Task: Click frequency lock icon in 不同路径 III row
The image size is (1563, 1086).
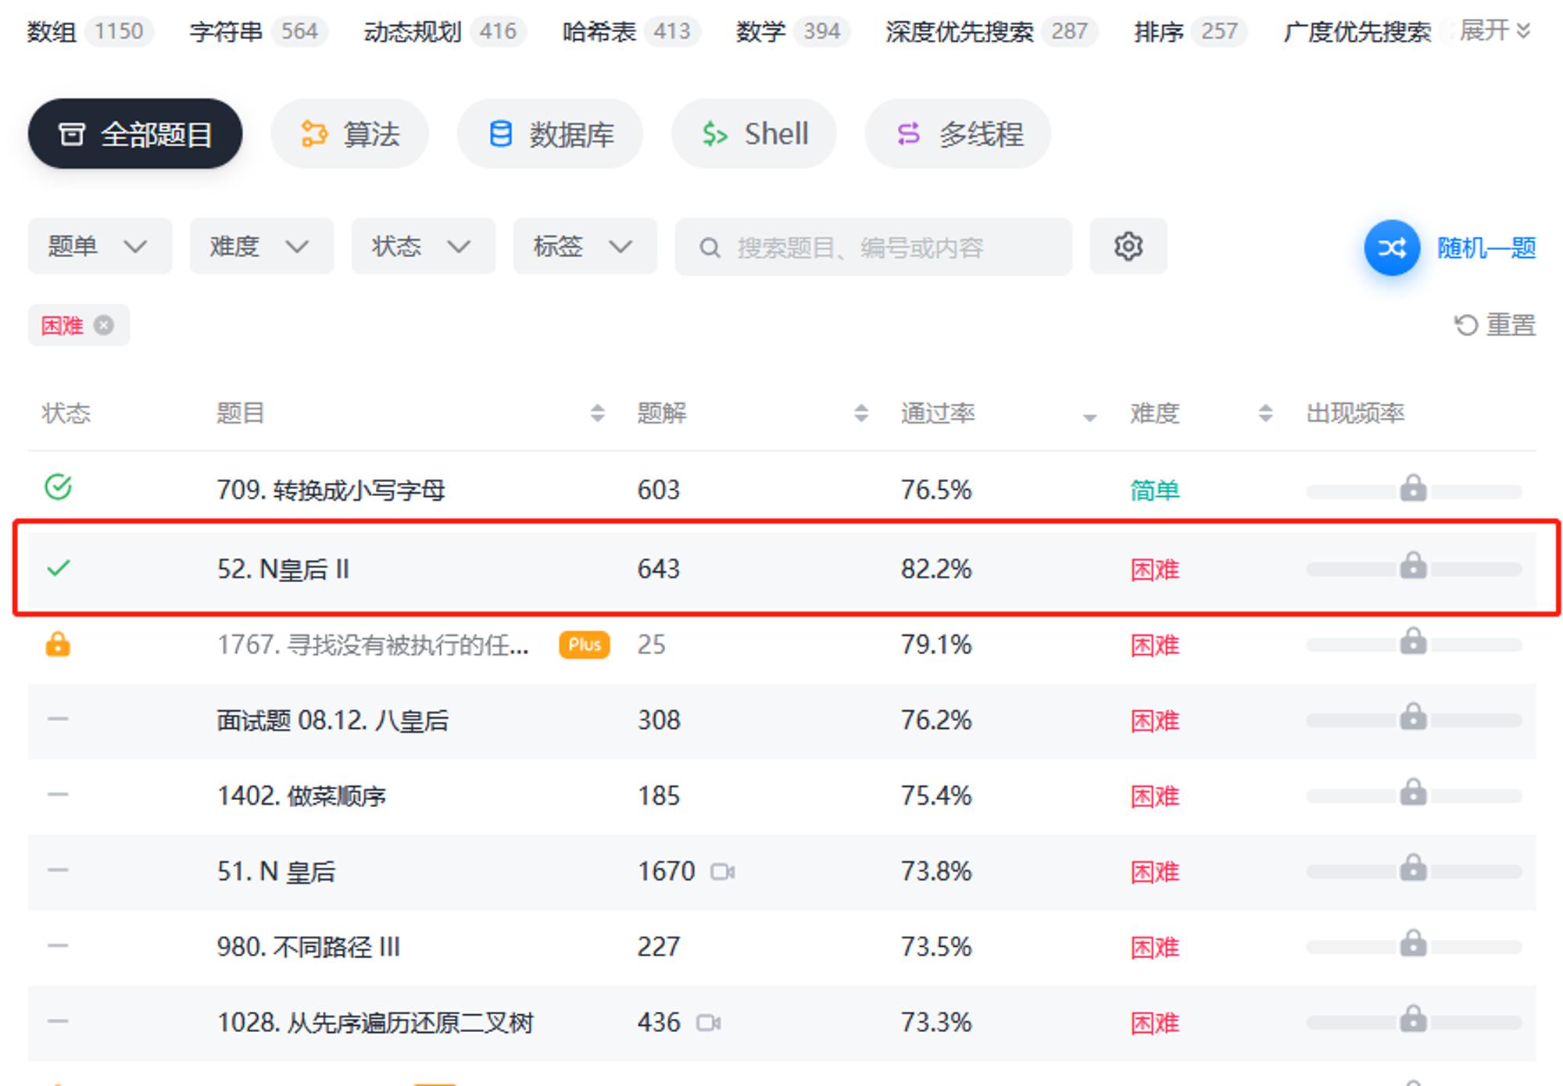Action: (1413, 943)
